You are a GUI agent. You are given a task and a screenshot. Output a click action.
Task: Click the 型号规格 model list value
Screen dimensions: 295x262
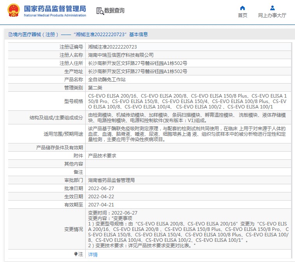pyautogui.click(x=187, y=101)
